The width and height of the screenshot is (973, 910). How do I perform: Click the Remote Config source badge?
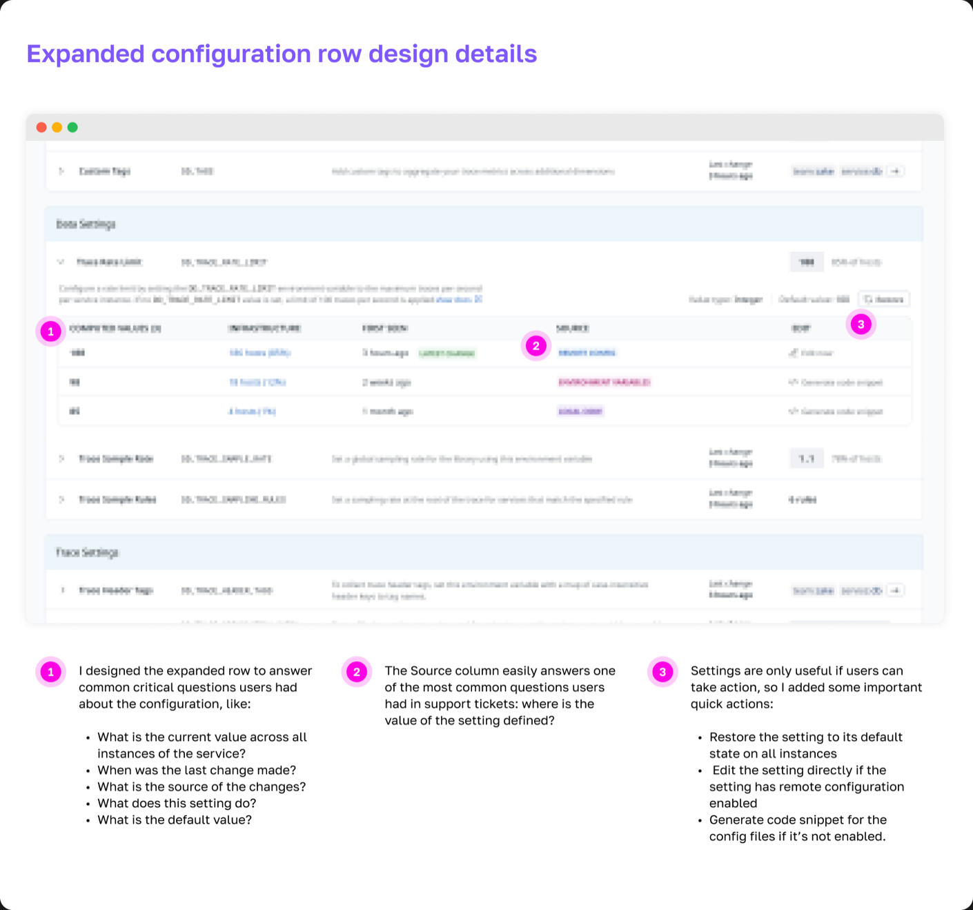[587, 353]
